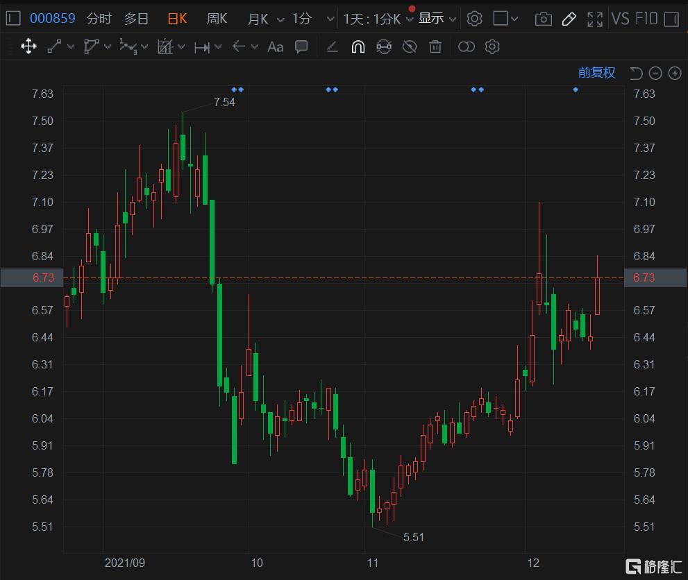Open the 显示 display dropdown
Image resolution: width=688 pixels, height=580 pixels.
[437, 19]
